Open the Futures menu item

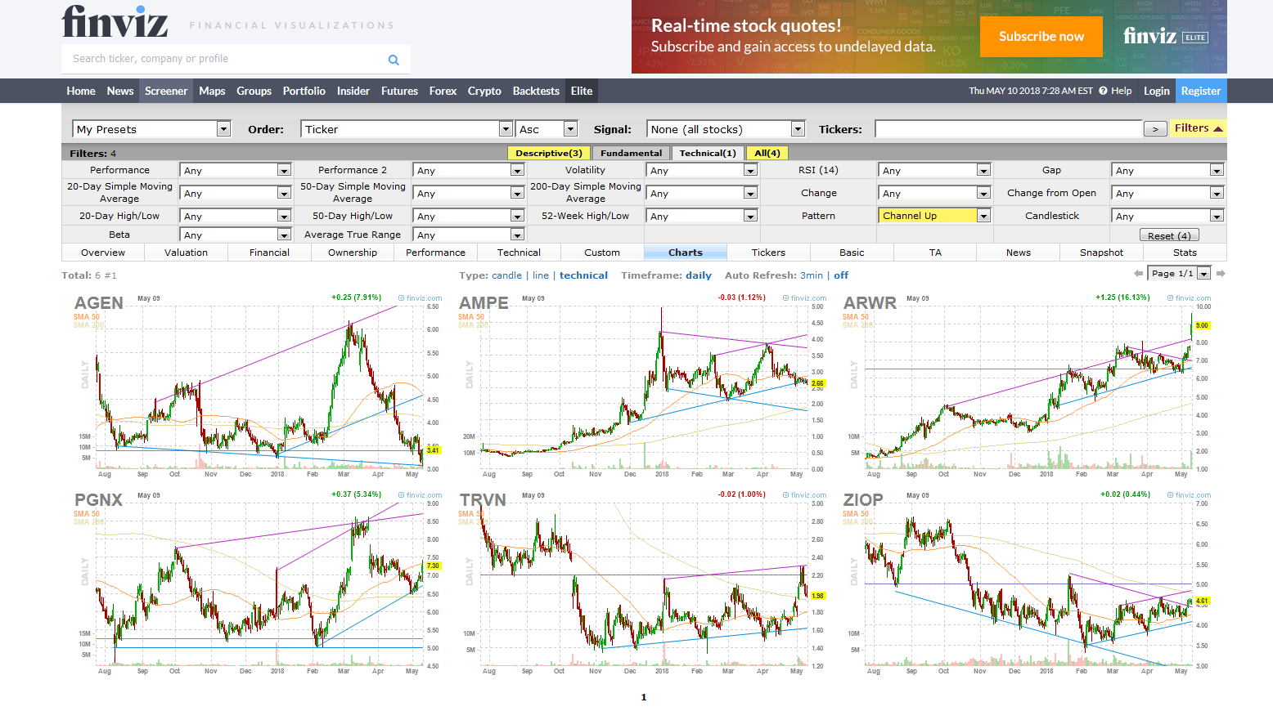pyautogui.click(x=399, y=91)
